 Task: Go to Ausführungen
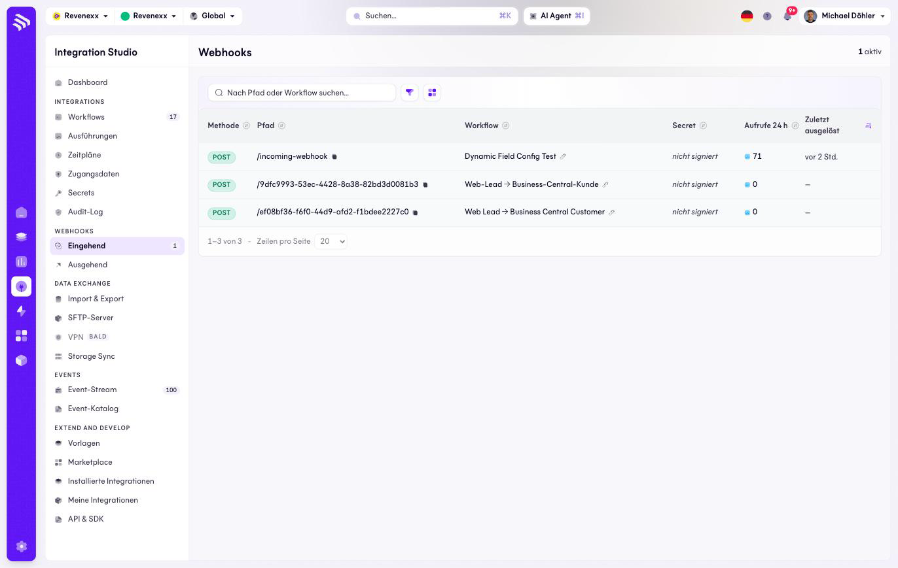[x=117, y=136]
